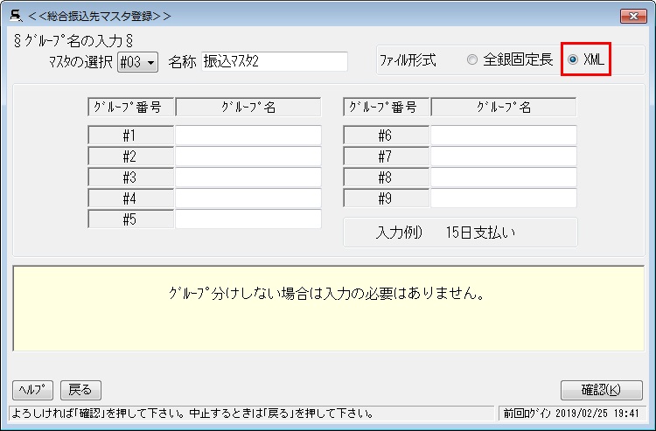
Task: Click the #9 group number cell
Action: (386, 198)
